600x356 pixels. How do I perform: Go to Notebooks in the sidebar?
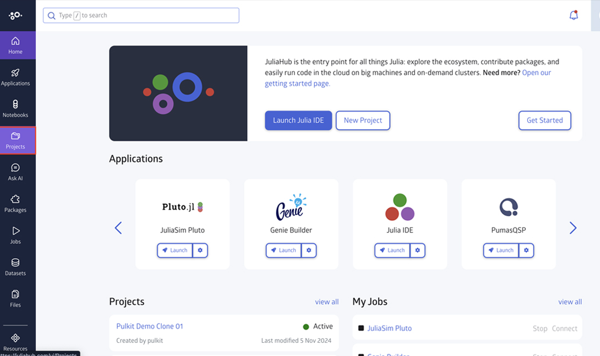[15, 108]
